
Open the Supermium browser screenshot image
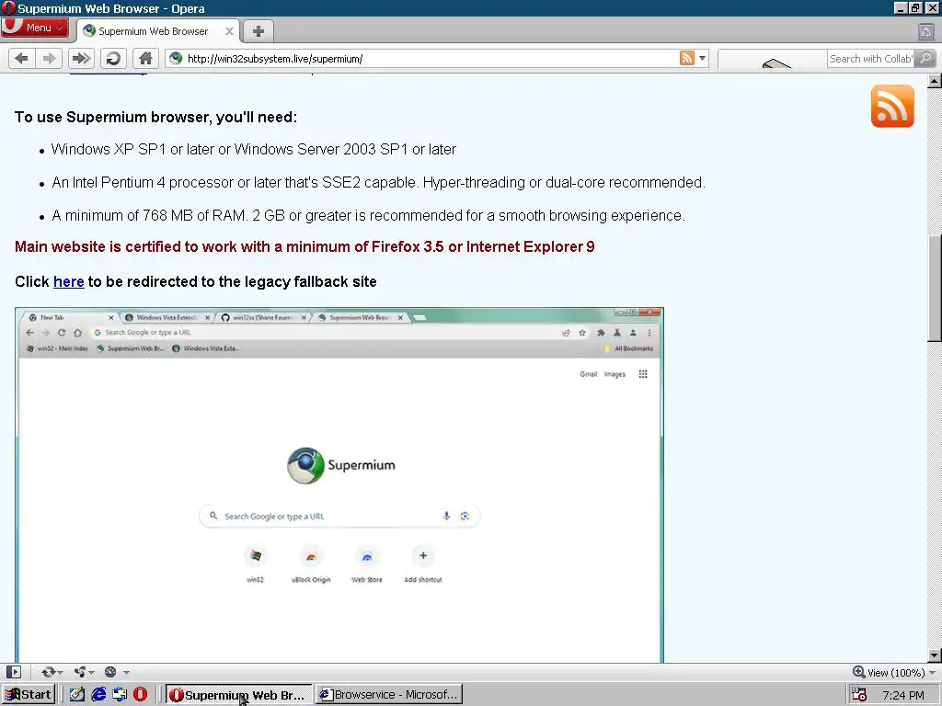[x=339, y=485]
